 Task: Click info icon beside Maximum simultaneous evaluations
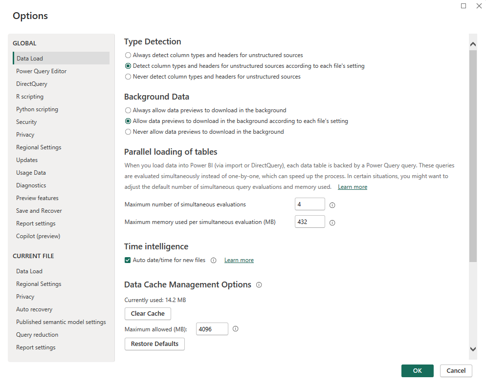[x=332, y=205]
